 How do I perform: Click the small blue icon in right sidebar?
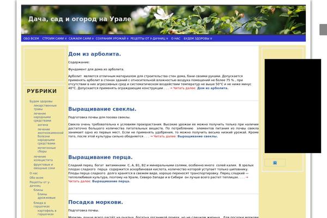click(275, 163)
